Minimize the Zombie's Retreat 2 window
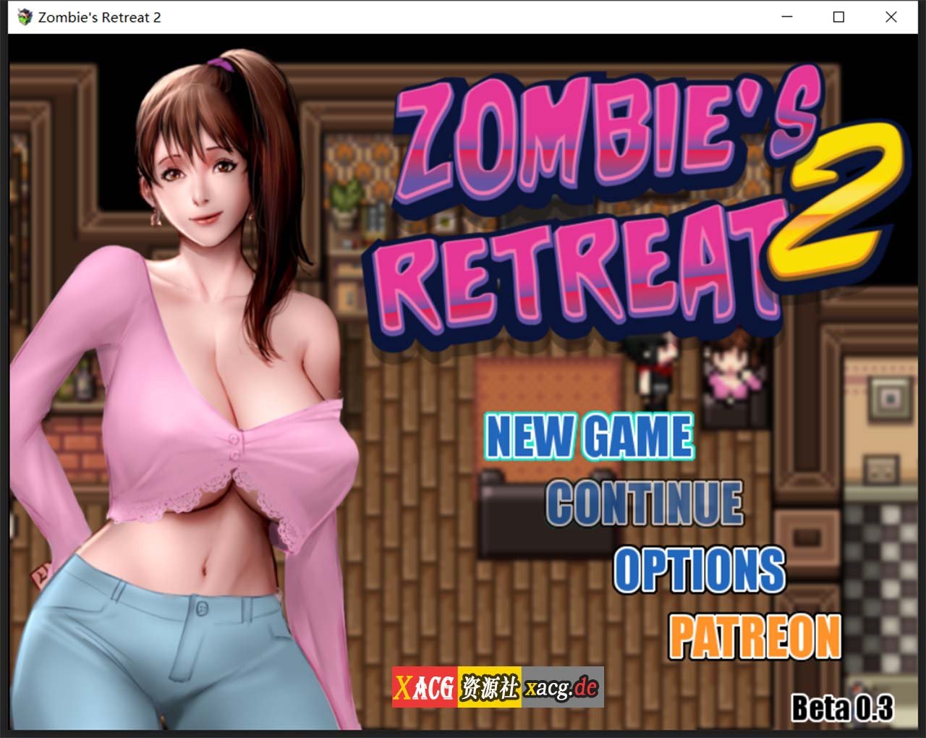 pos(787,17)
